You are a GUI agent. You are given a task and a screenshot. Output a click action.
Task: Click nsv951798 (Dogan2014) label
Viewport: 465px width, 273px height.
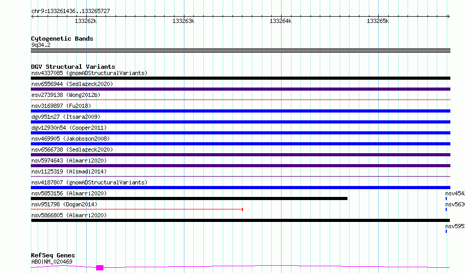click(64, 204)
